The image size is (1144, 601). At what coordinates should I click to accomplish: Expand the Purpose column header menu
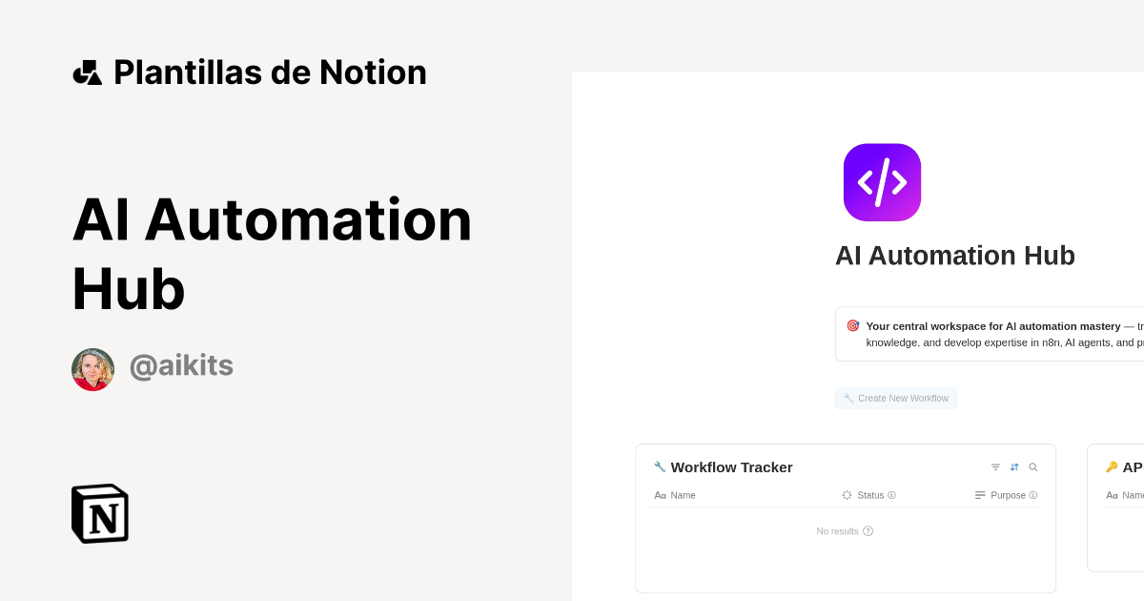pyautogui.click(x=1006, y=495)
